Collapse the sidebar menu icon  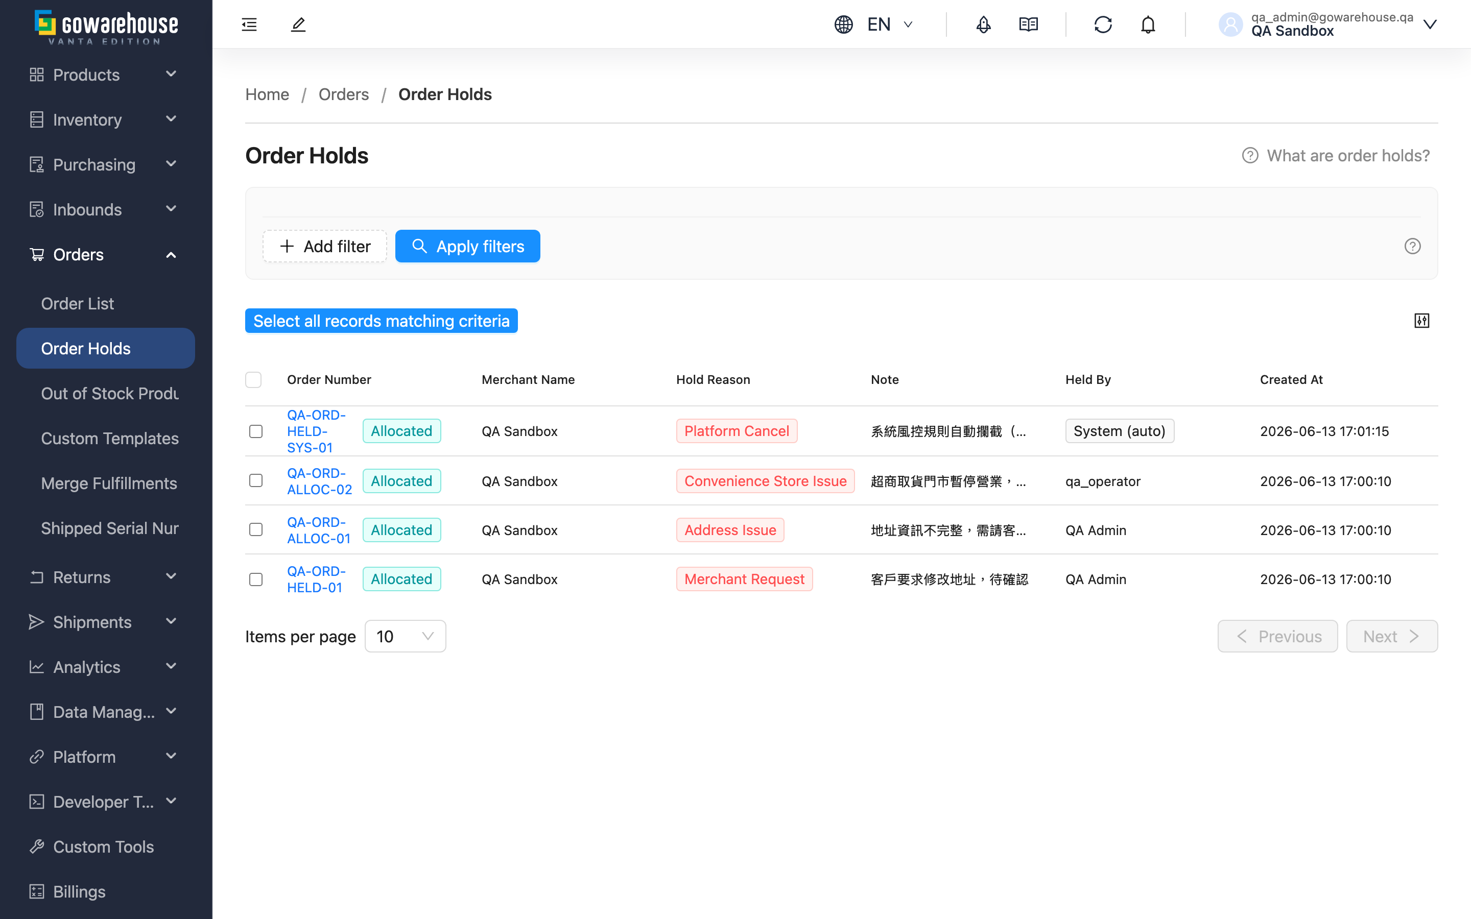[249, 25]
